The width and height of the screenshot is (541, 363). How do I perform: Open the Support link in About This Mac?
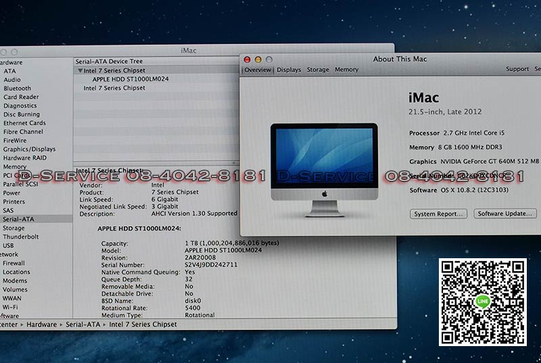click(517, 69)
